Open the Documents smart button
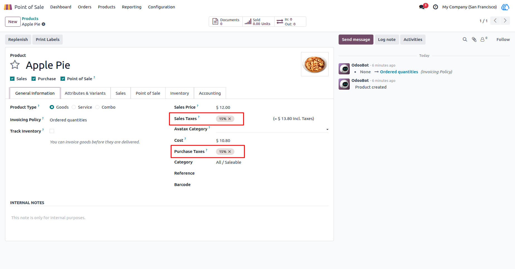 pyautogui.click(x=226, y=22)
